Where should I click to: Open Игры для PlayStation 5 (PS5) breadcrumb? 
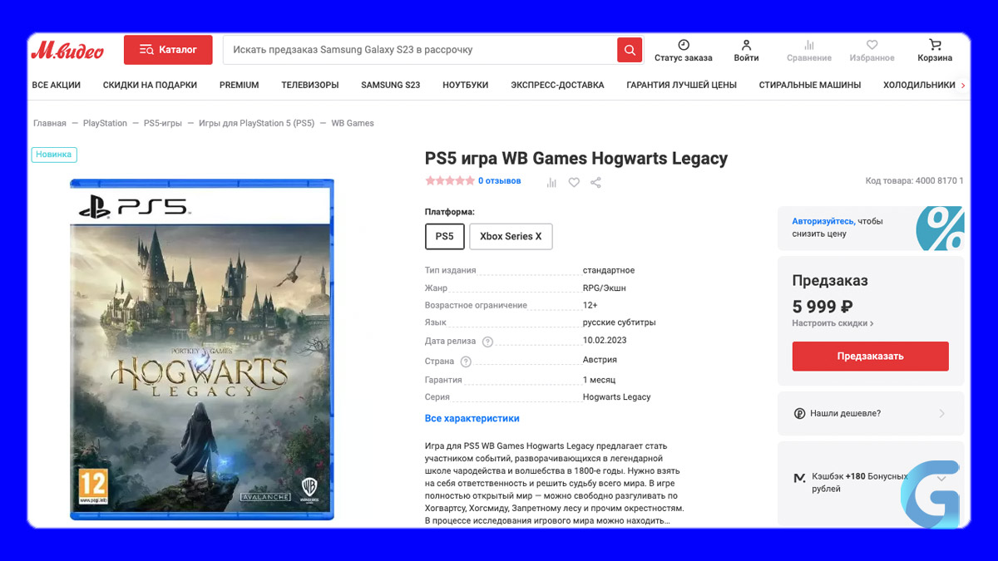[257, 123]
